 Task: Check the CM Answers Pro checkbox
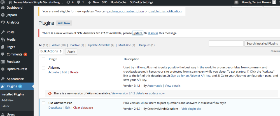tap(43, 103)
